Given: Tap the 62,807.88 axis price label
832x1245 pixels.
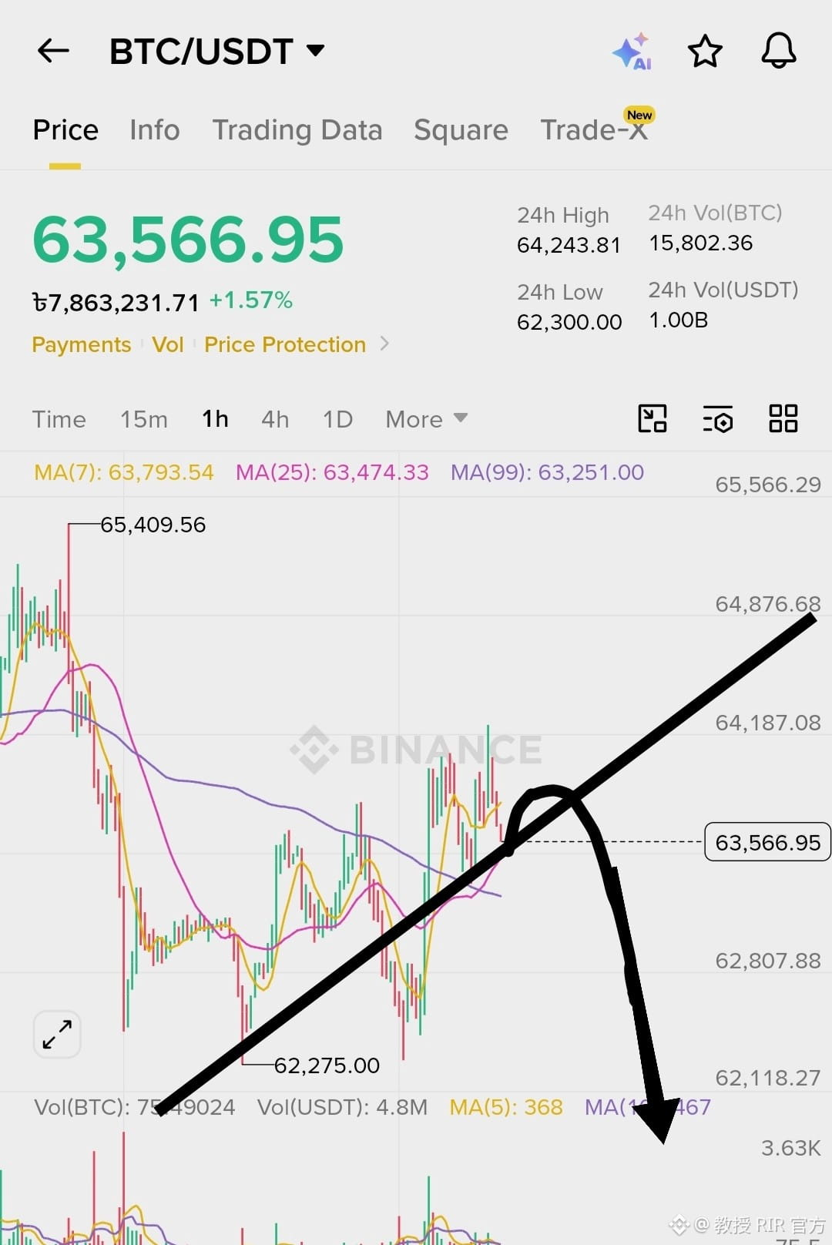Looking at the screenshot, I should [x=768, y=961].
